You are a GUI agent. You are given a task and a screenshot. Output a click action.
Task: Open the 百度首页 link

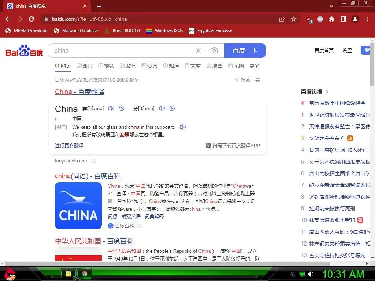point(324,50)
